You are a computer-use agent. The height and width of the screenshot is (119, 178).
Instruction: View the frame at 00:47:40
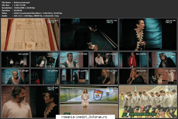point(104,77)
